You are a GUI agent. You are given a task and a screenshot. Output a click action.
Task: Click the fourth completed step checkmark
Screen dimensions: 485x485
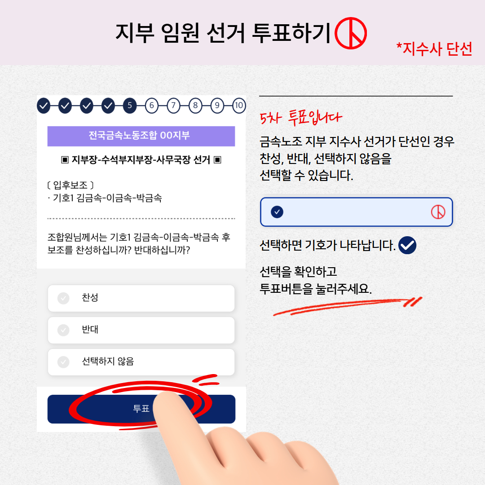(108, 106)
